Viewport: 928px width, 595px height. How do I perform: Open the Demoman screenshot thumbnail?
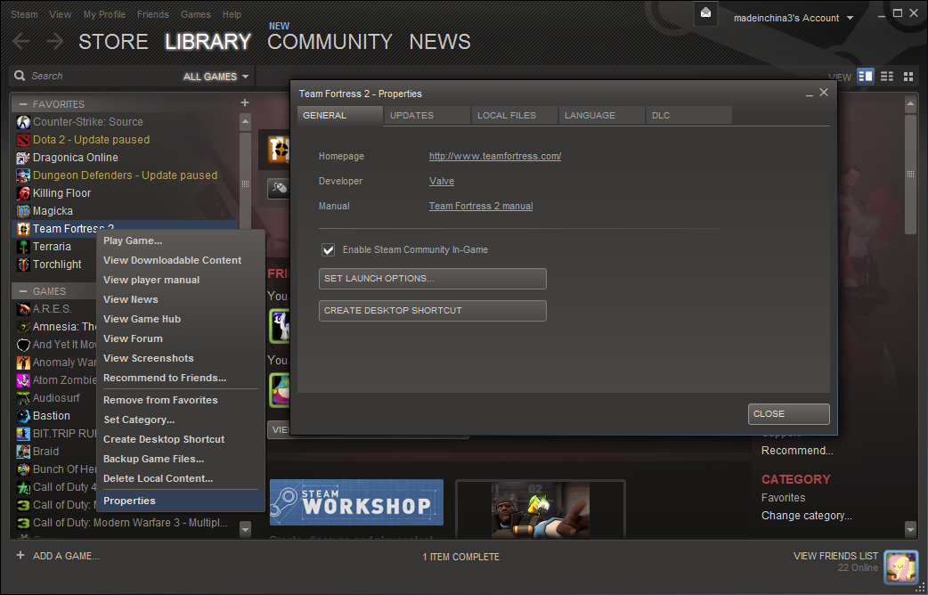[x=541, y=509]
